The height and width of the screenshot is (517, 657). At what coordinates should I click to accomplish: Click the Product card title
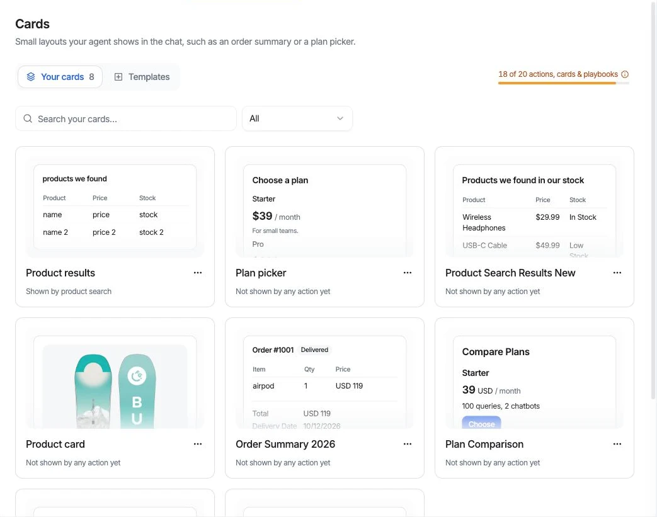[x=55, y=444]
